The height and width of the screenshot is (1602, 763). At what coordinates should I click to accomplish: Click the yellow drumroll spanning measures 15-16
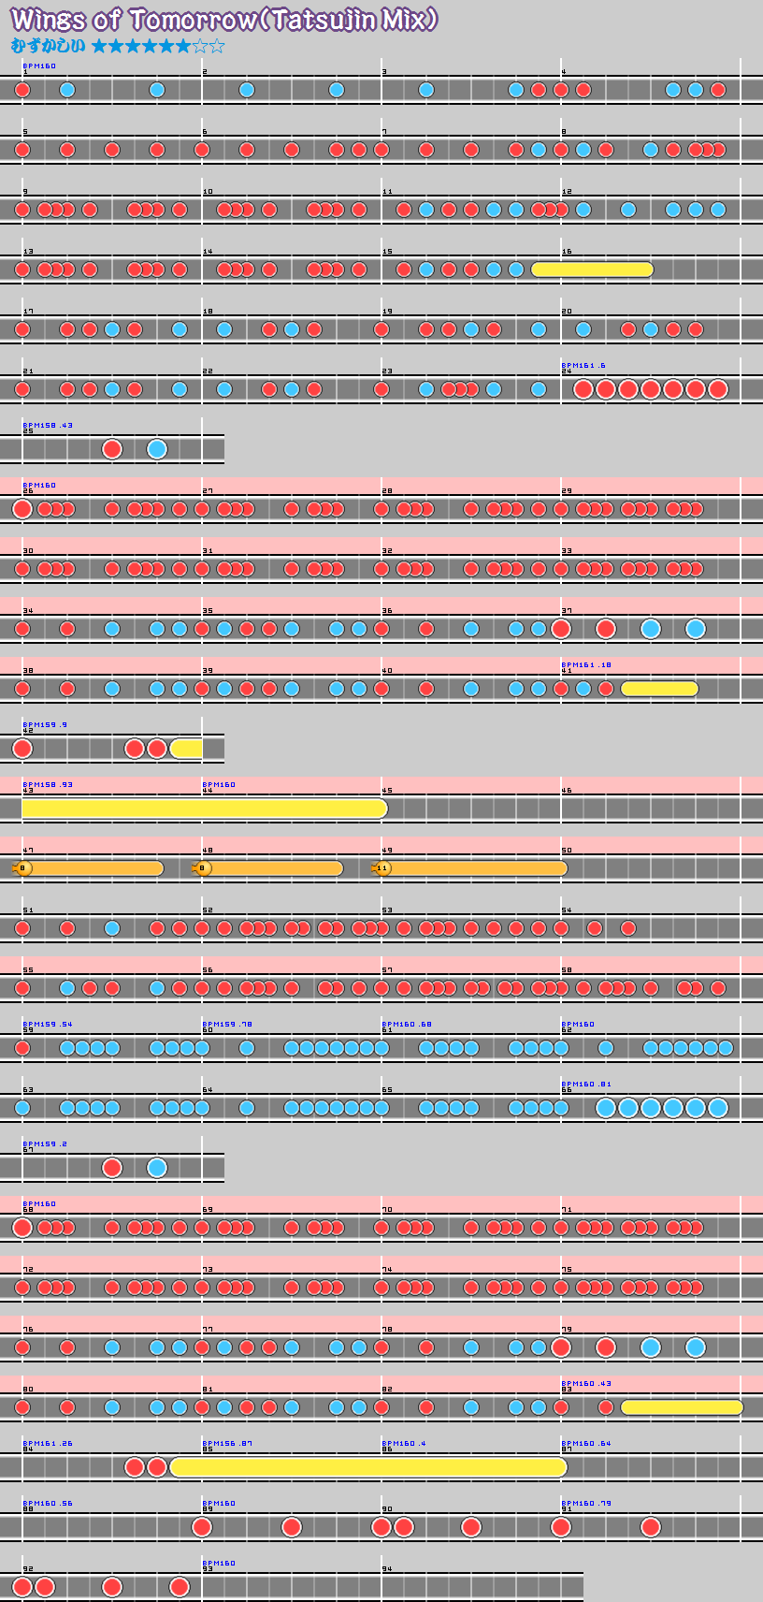(592, 269)
